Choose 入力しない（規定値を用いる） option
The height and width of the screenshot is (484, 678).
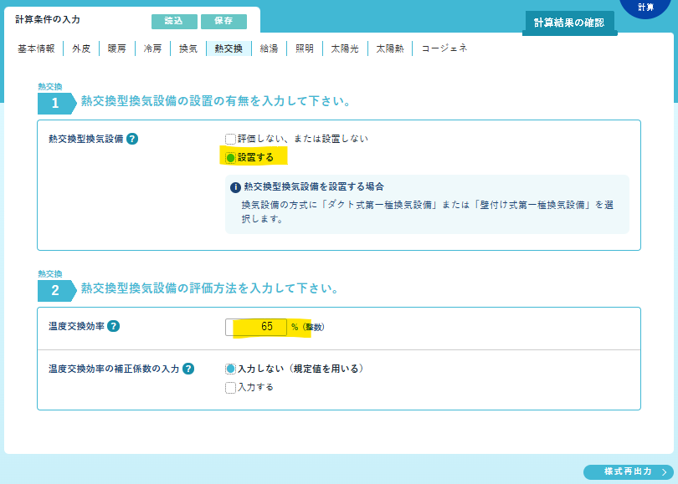point(231,369)
